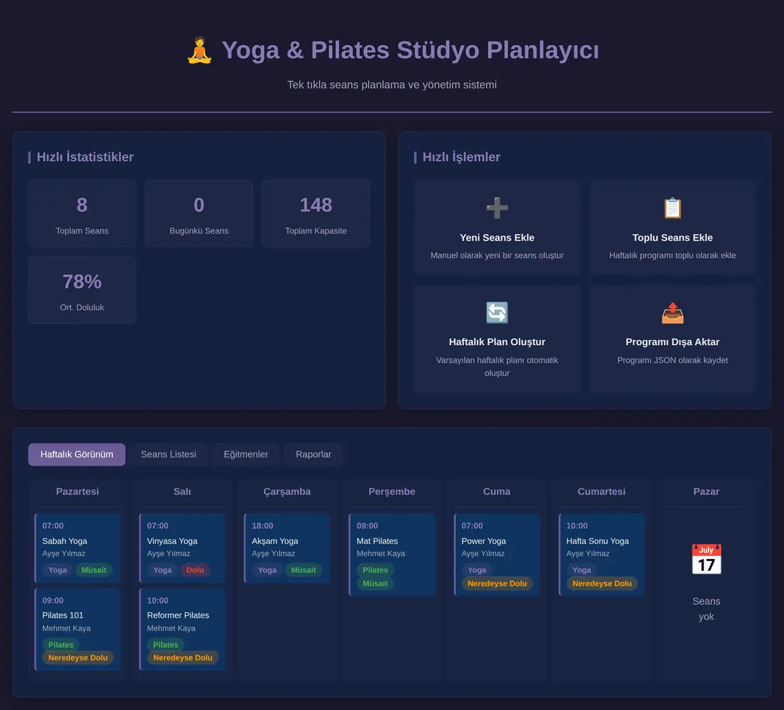Click the Yoga tag on Vinyasa Yoga
This screenshot has height=710, width=784.
point(163,570)
